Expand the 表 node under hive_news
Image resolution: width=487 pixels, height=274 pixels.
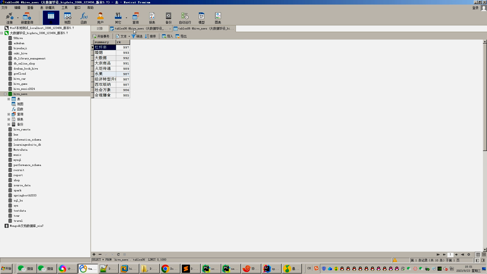tap(9, 99)
